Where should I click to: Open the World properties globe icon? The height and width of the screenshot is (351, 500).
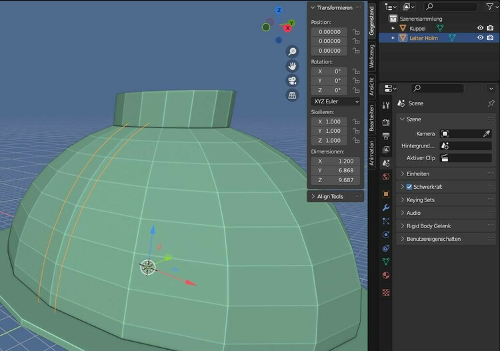pos(386,177)
